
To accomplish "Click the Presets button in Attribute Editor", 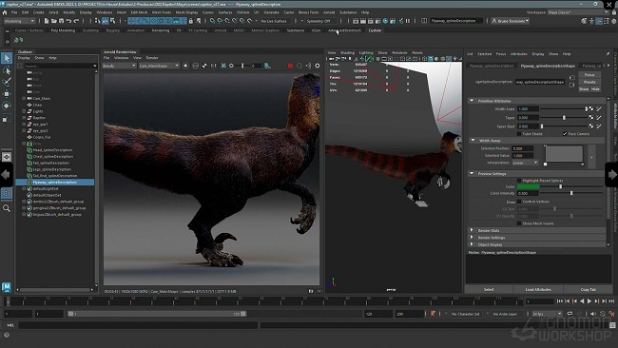I will click(589, 82).
